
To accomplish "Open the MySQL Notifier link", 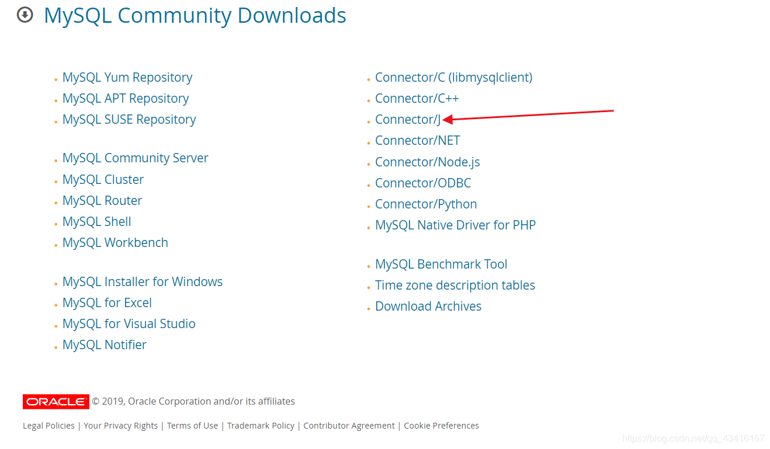I will (x=105, y=344).
